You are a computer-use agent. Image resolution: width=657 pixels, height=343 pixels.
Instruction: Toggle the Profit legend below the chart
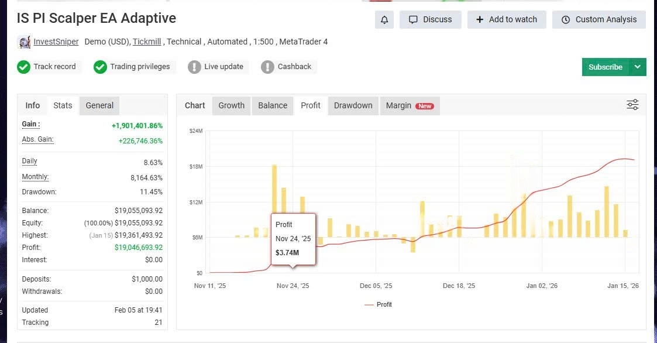[378, 304]
